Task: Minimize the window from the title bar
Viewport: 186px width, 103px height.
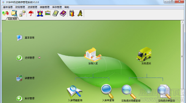Action: tap(166, 1)
